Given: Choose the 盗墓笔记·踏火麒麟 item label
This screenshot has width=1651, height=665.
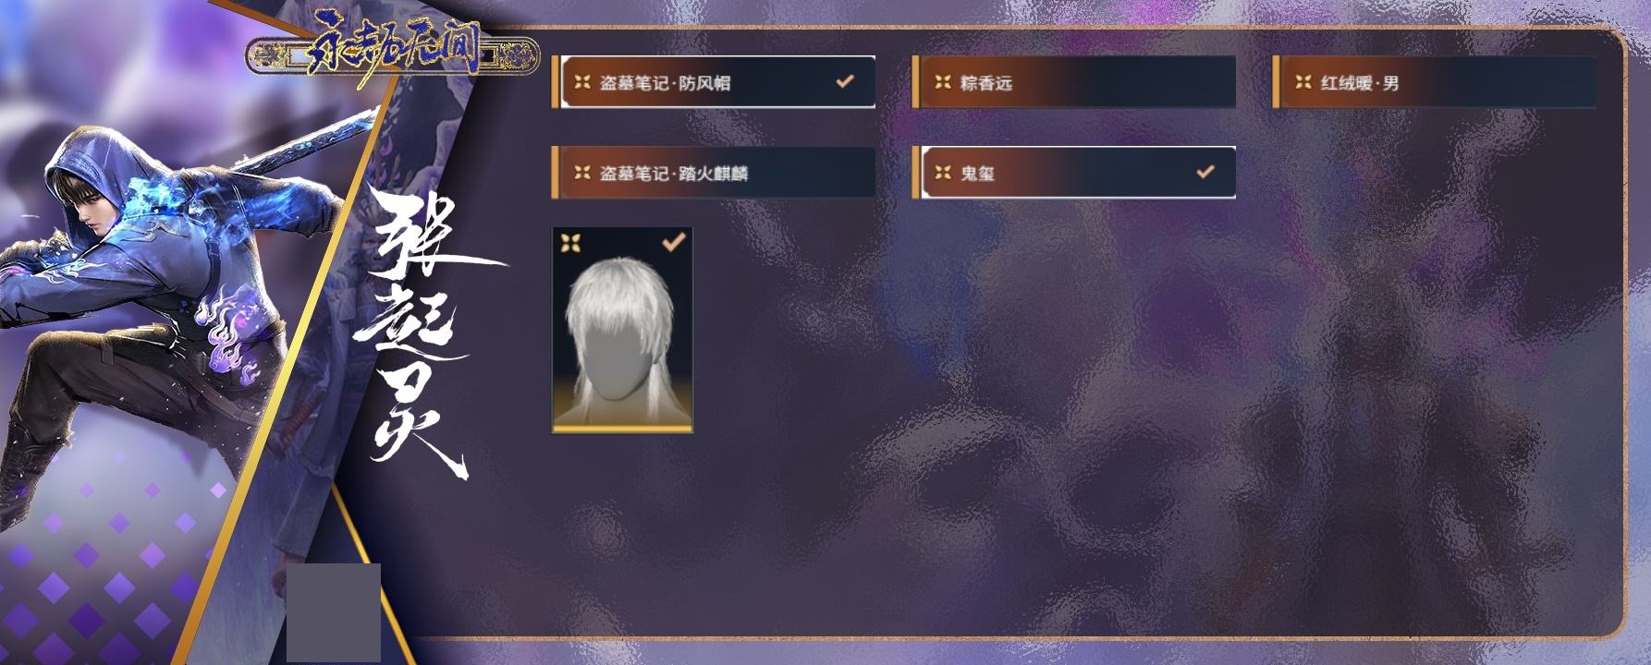Looking at the screenshot, I should coord(674,174).
